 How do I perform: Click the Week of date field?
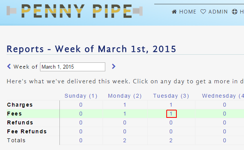point(73,67)
